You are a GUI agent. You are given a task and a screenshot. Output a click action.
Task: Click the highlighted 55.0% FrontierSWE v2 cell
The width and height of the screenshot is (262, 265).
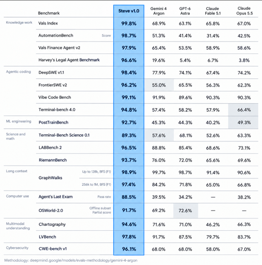point(159,85)
